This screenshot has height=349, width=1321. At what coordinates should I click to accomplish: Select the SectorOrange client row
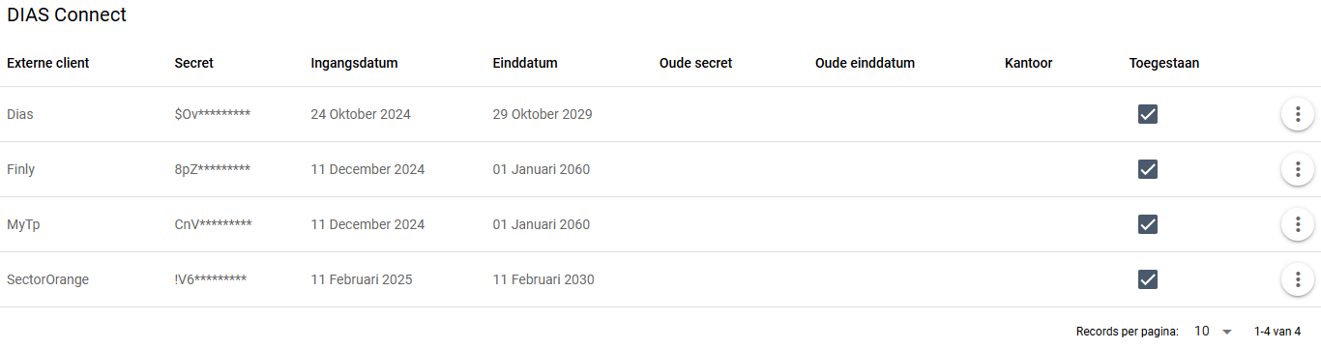660,279
